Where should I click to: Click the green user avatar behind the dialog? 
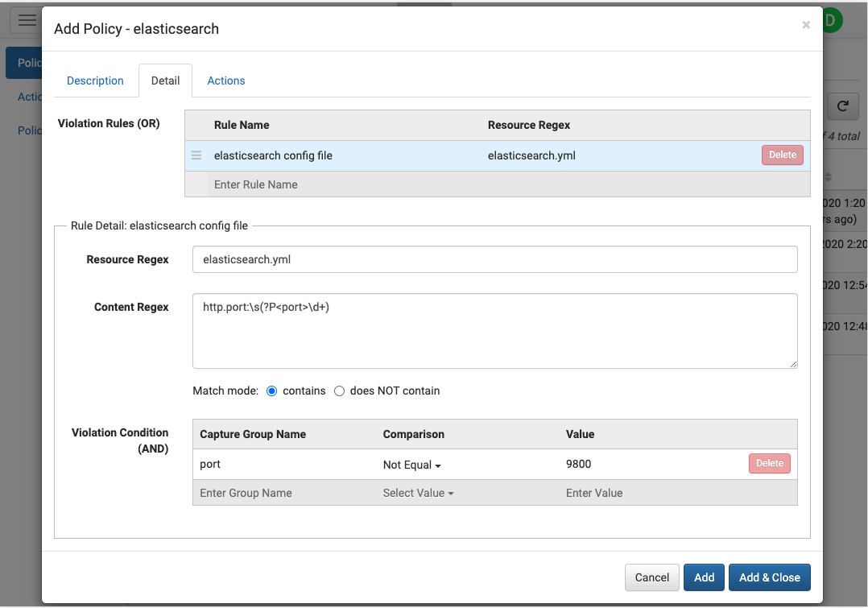pyautogui.click(x=832, y=20)
